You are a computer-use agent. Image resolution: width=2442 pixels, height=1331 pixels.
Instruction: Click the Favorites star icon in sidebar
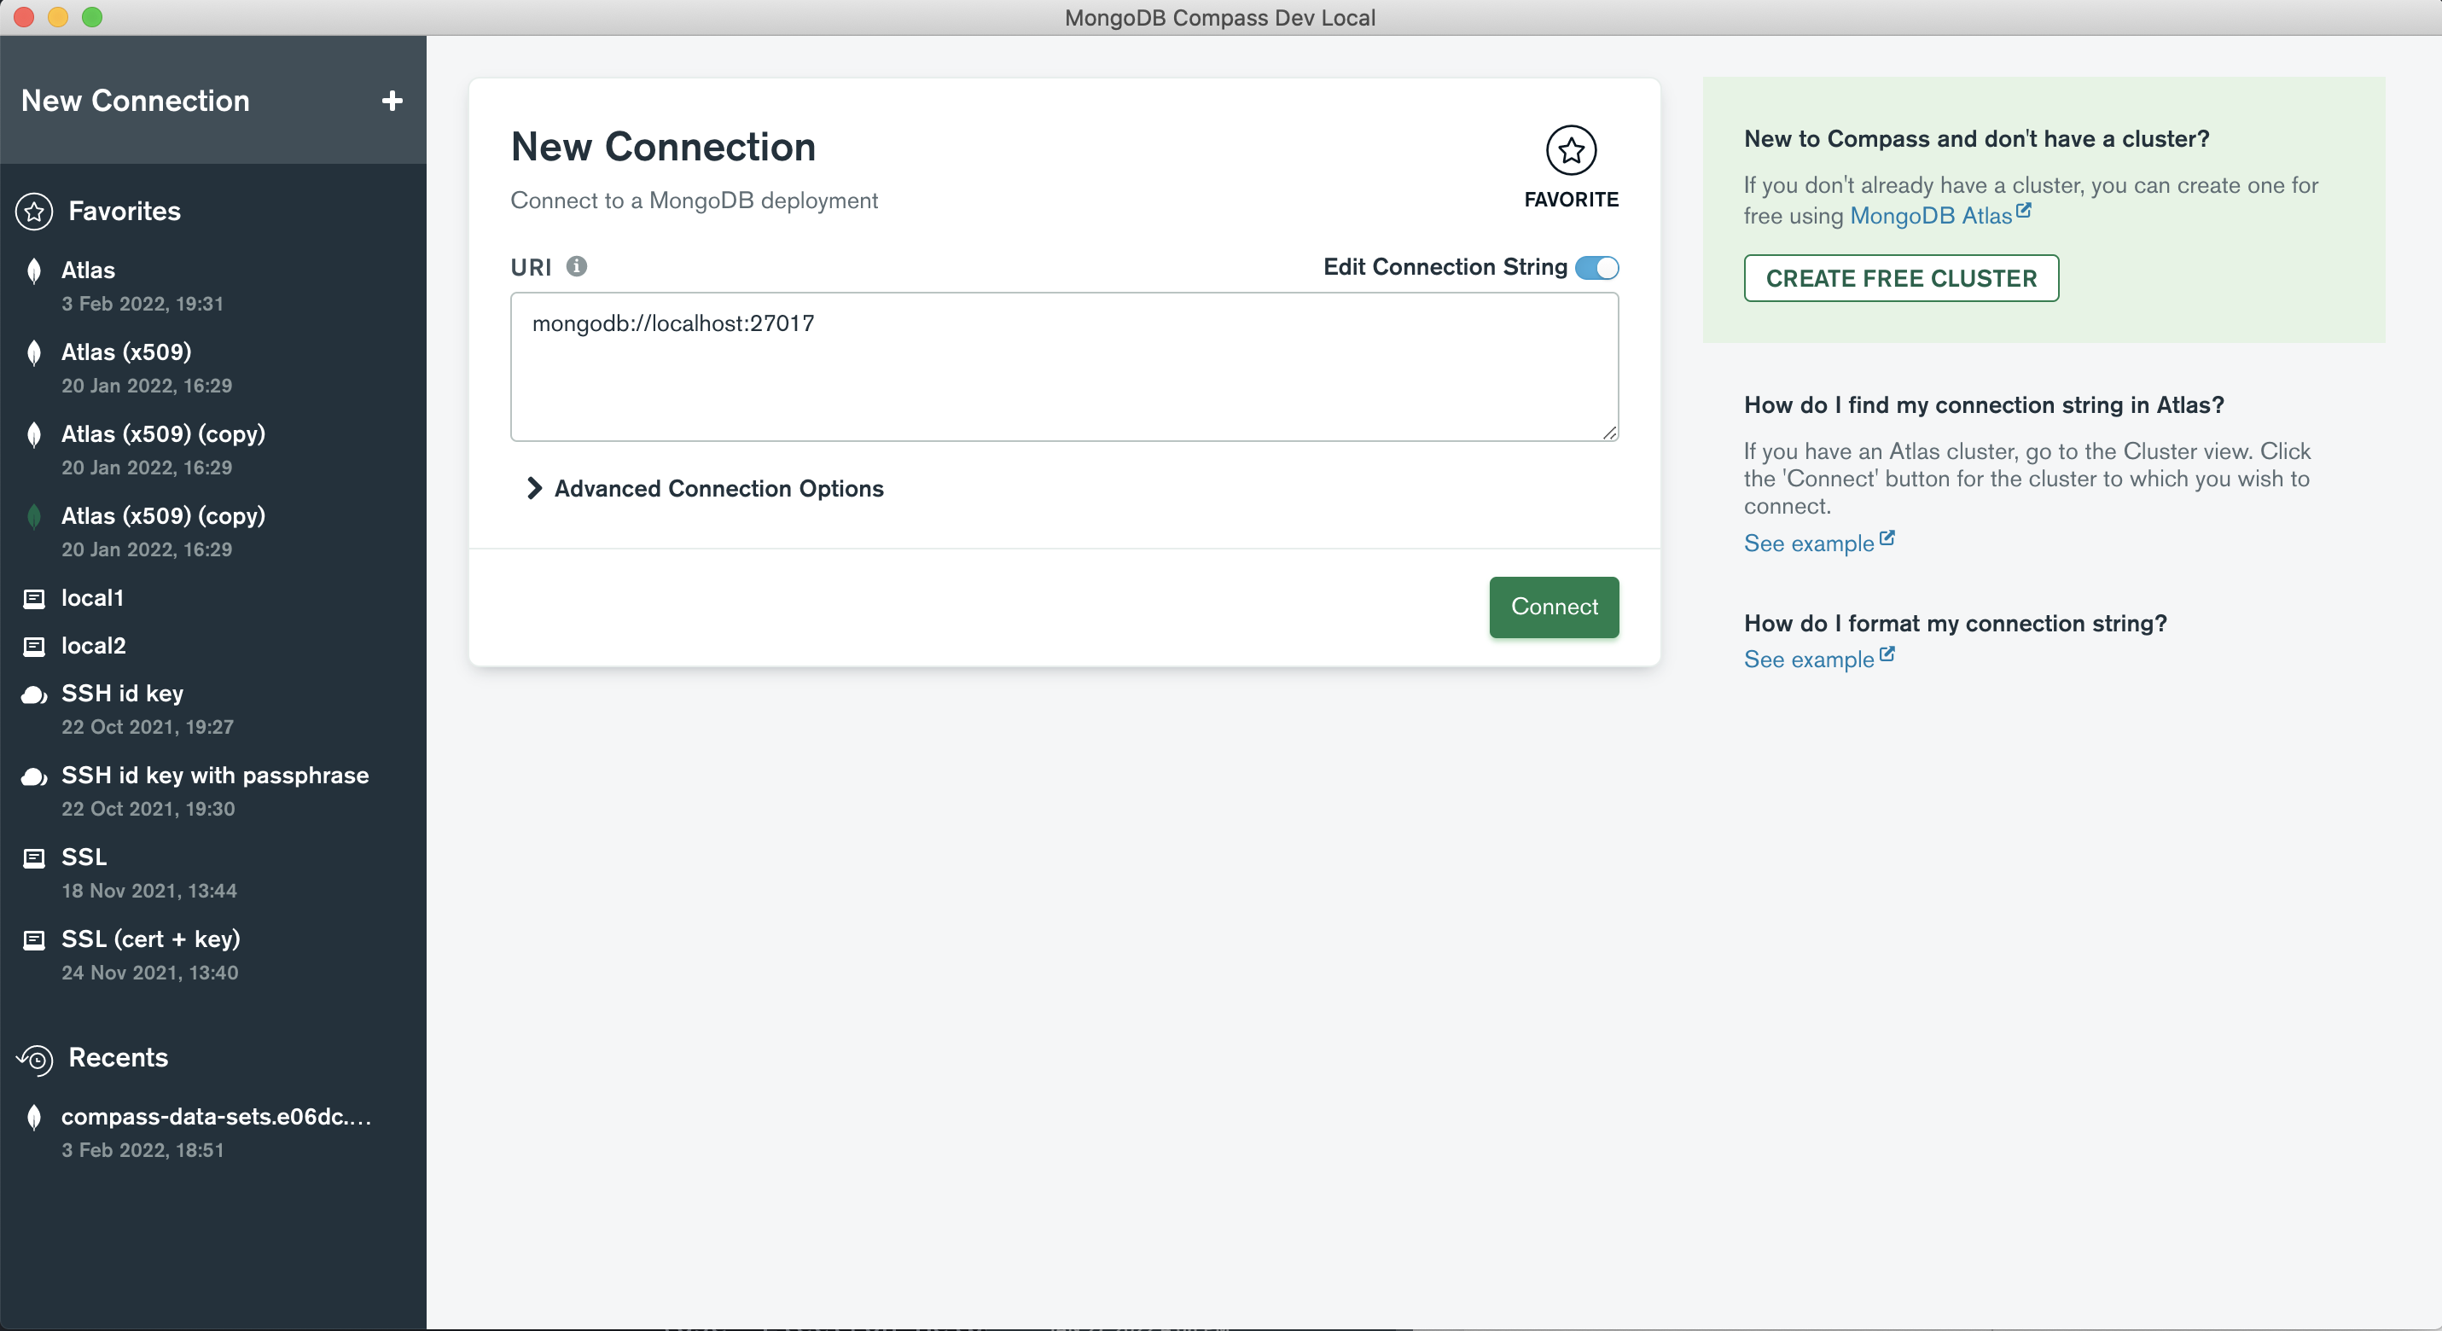[x=34, y=212]
